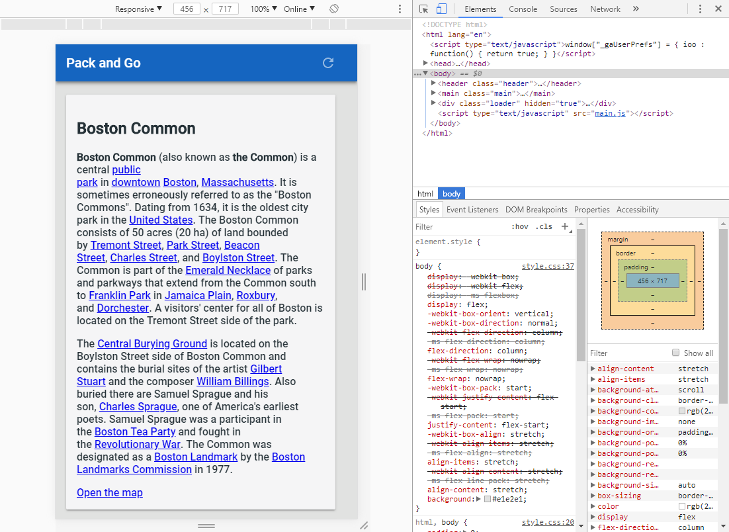Open the style.css:37 source link
729x532 pixels.
548,266
